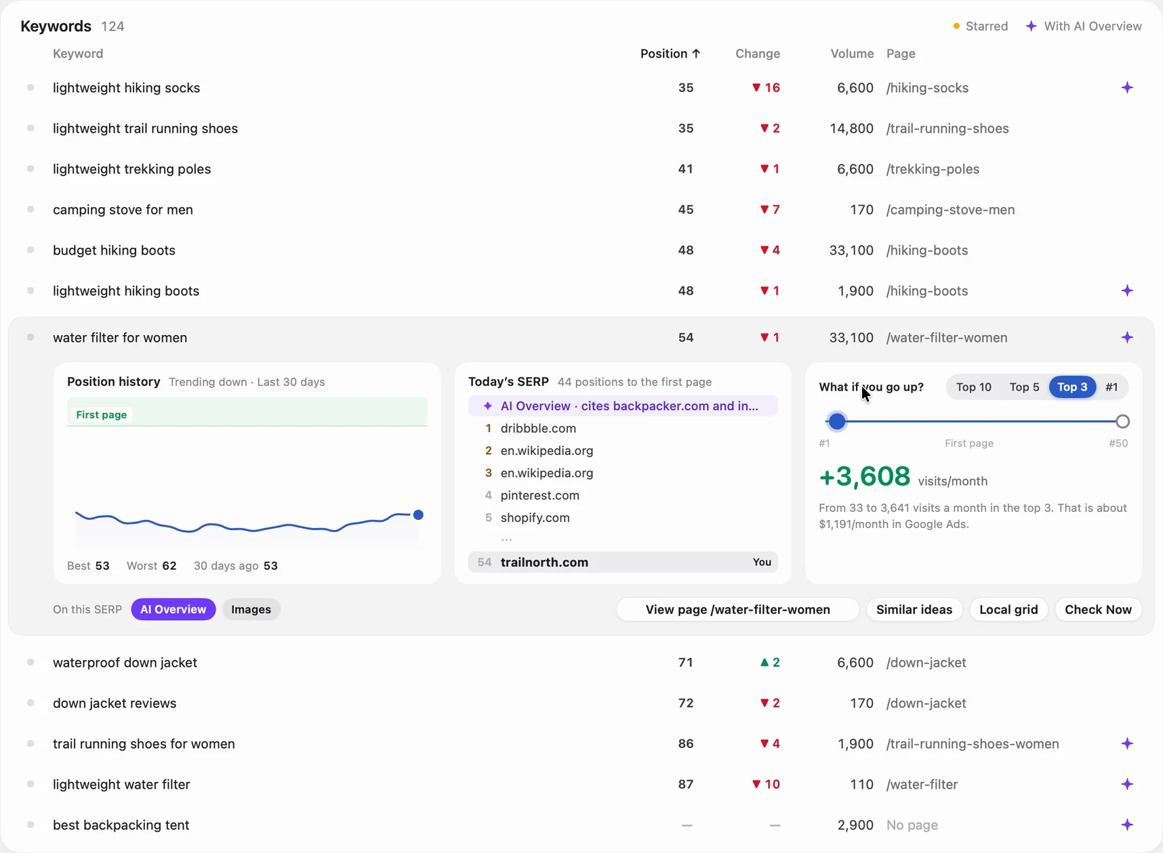
Task: Click the Check Now button
Action: coord(1098,610)
